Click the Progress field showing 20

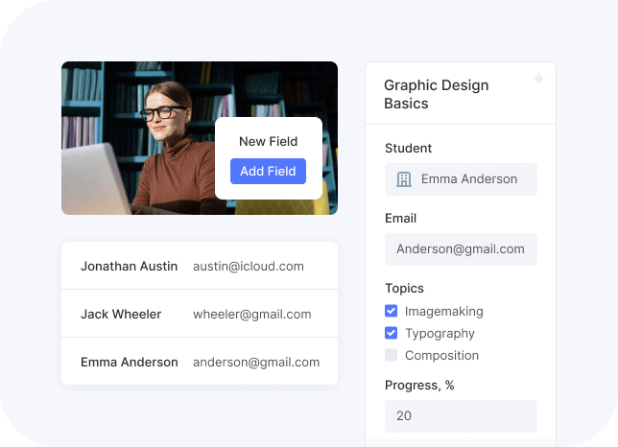pyautogui.click(x=461, y=415)
